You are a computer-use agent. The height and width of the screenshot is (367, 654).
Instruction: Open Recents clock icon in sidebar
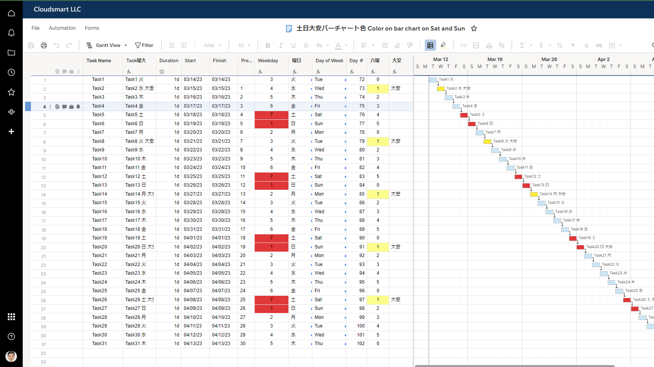(x=11, y=72)
